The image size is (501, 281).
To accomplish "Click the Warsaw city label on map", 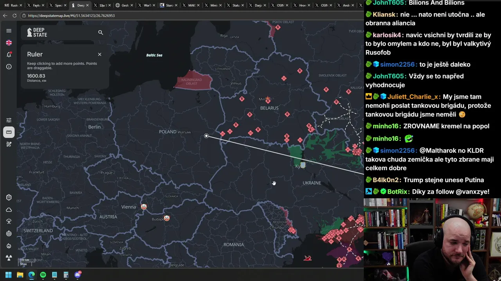I will pos(184,132).
